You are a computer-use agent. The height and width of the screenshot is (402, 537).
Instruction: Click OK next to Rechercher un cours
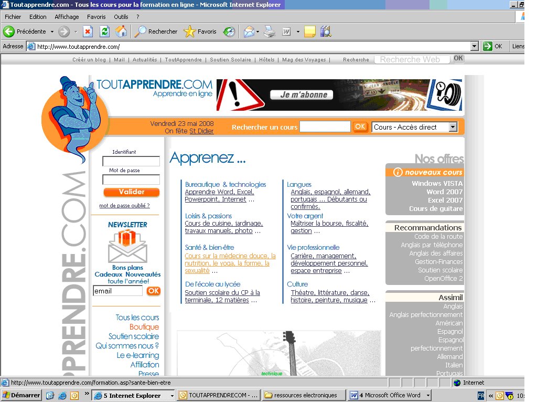(x=360, y=126)
